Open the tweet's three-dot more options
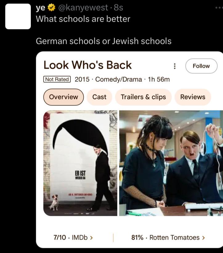 [x=219, y=8]
